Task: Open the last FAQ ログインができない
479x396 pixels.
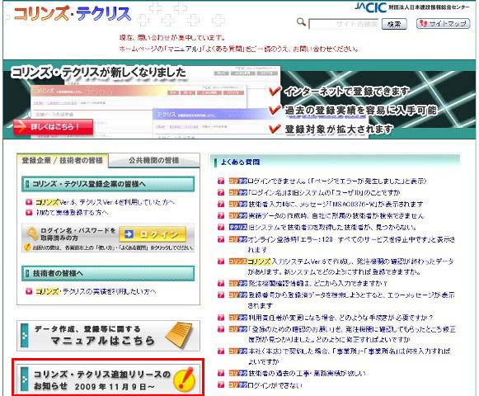Action: (x=275, y=385)
